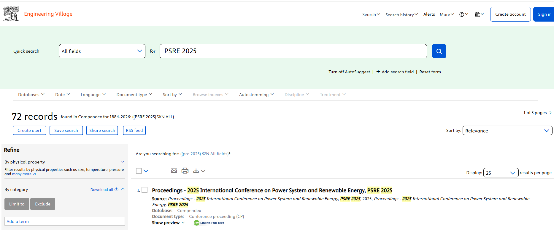The height and width of the screenshot is (230, 554).
Task: Click the RSS feed button
Action: (134, 130)
